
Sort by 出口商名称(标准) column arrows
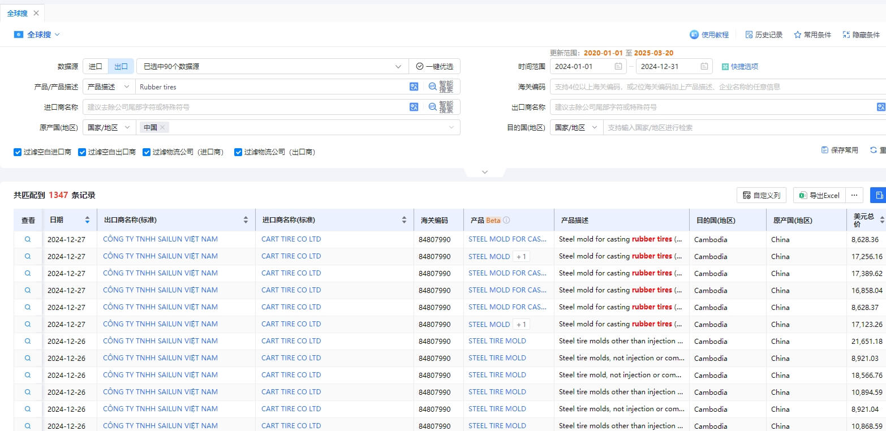click(x=246, y=220)
